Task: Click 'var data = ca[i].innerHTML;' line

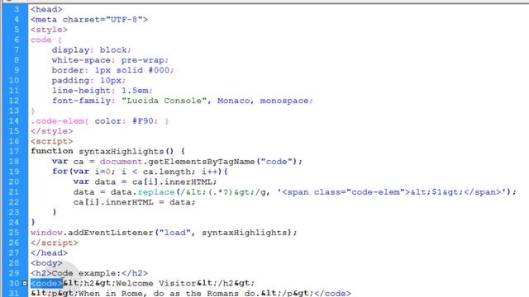Action: (145, 181)
